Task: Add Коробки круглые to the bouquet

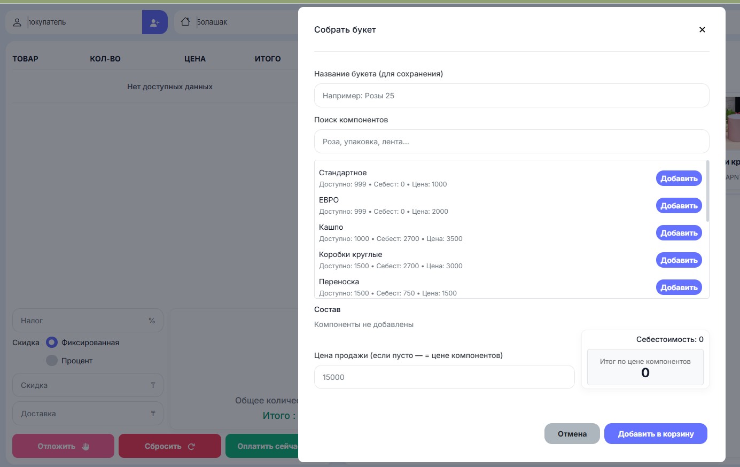Action: click(x=679, y=260)
